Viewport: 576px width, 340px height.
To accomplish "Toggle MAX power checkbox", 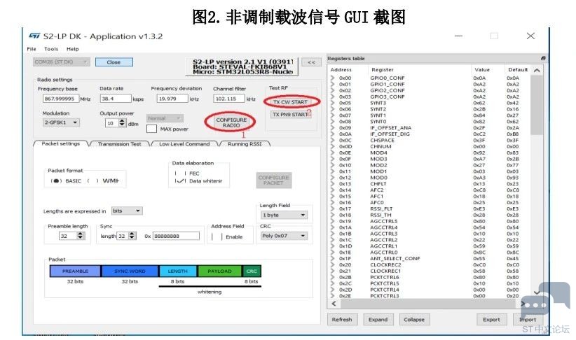I will click(152, 129).
